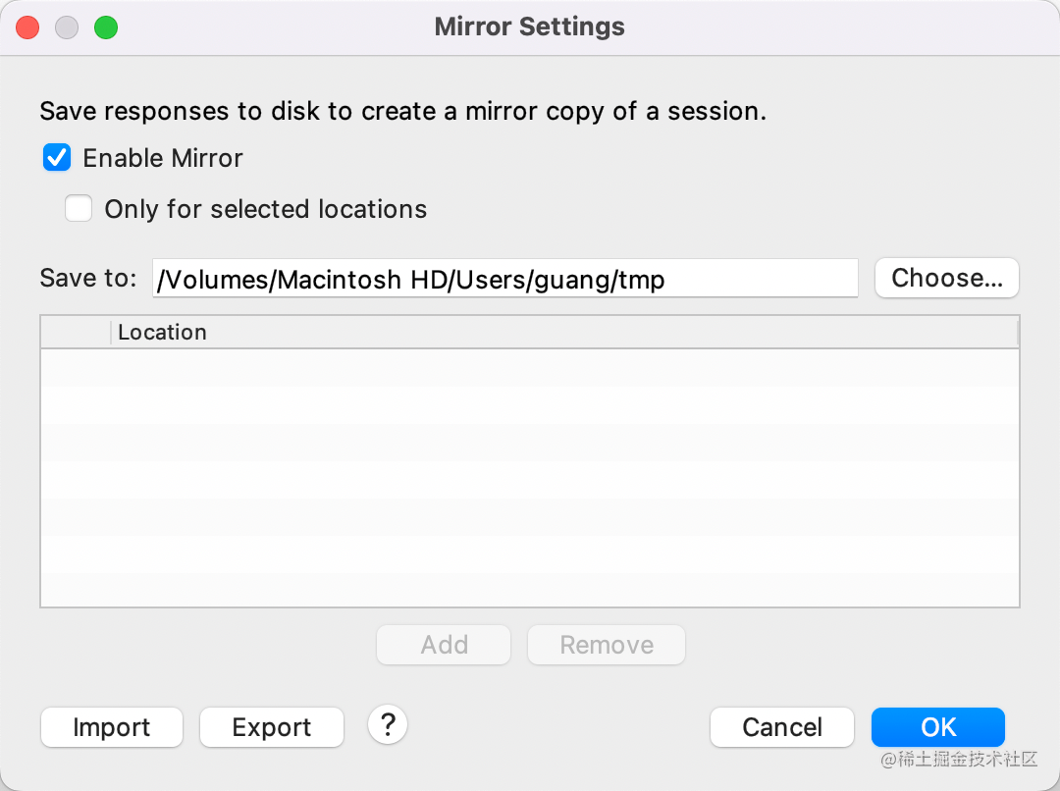Minimize the Mirror Settings dialog
This screenshot has height=791, width=1060.
pyautogui.click(x=67, y=27)
